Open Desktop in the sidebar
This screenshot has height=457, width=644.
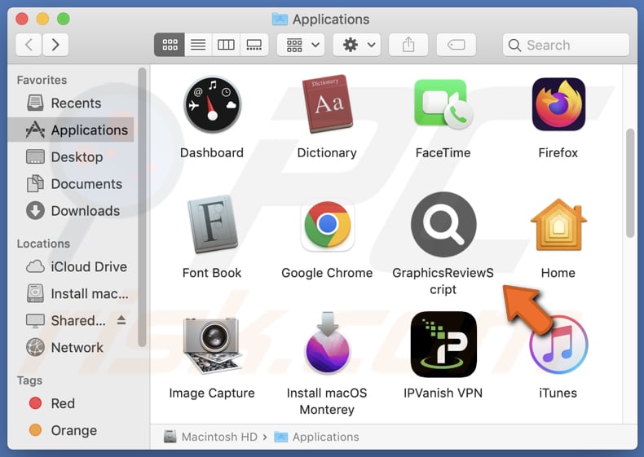click(x=71, y=157)
